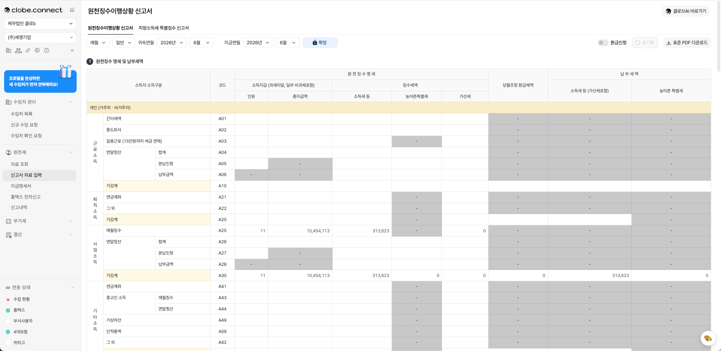Click the link chain icon in the sidebar toolbar

(x=28, y=50)
